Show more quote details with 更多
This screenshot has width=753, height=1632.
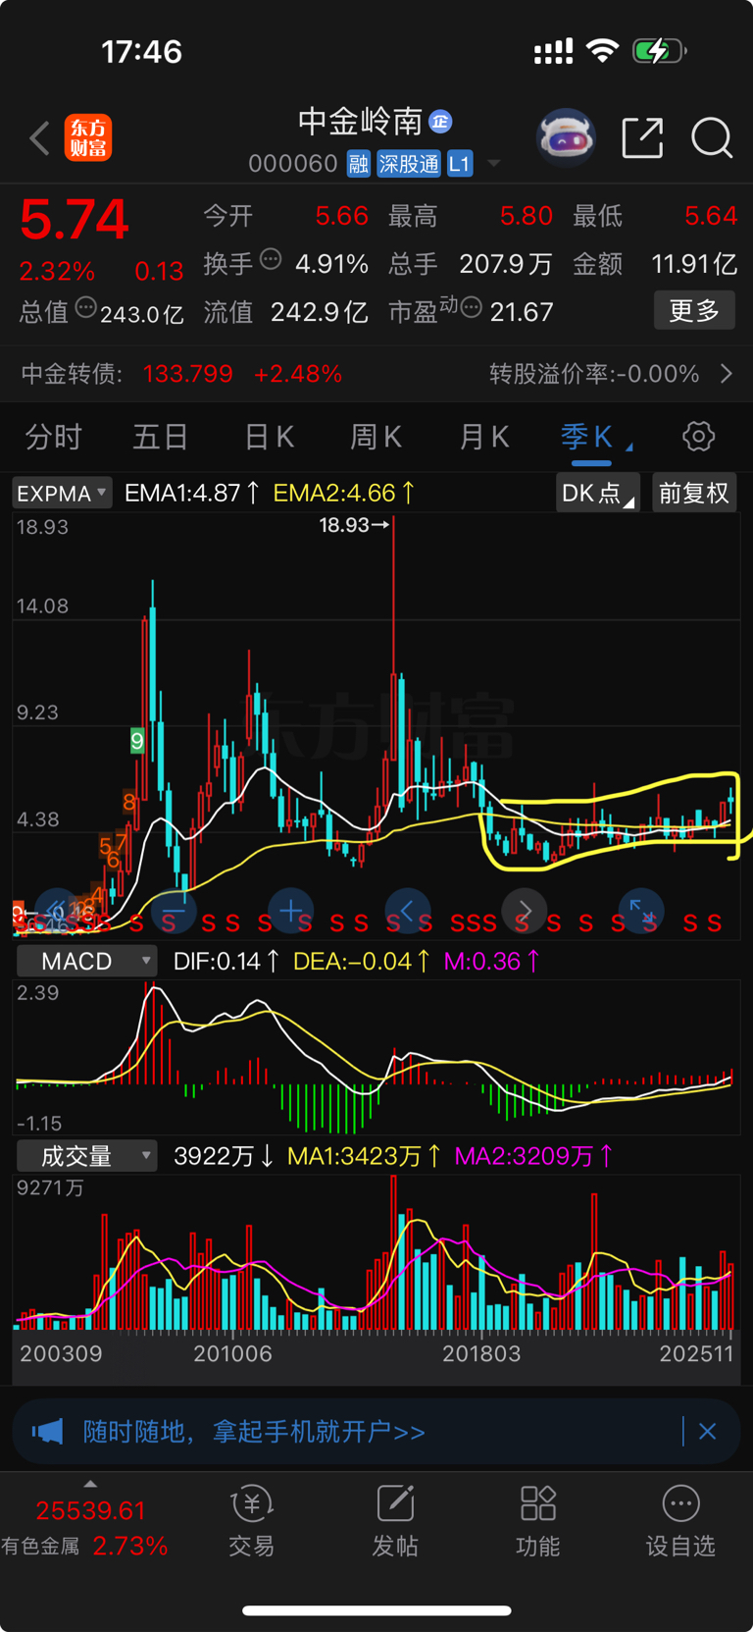pos(694,311)
